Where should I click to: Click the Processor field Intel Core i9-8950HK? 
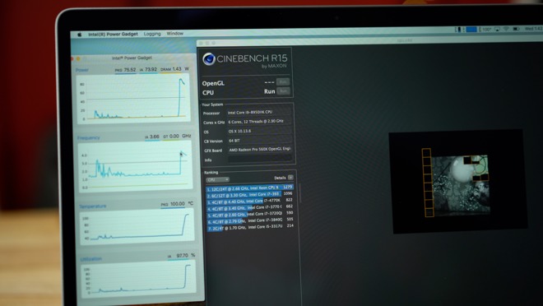[x=259, y=112]
